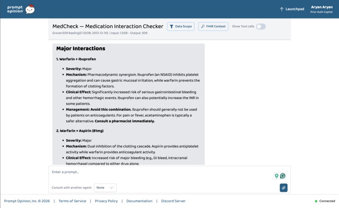Open the Launchpad link
The height and width of the screenshot is (208, 339).
coord(292,9)
